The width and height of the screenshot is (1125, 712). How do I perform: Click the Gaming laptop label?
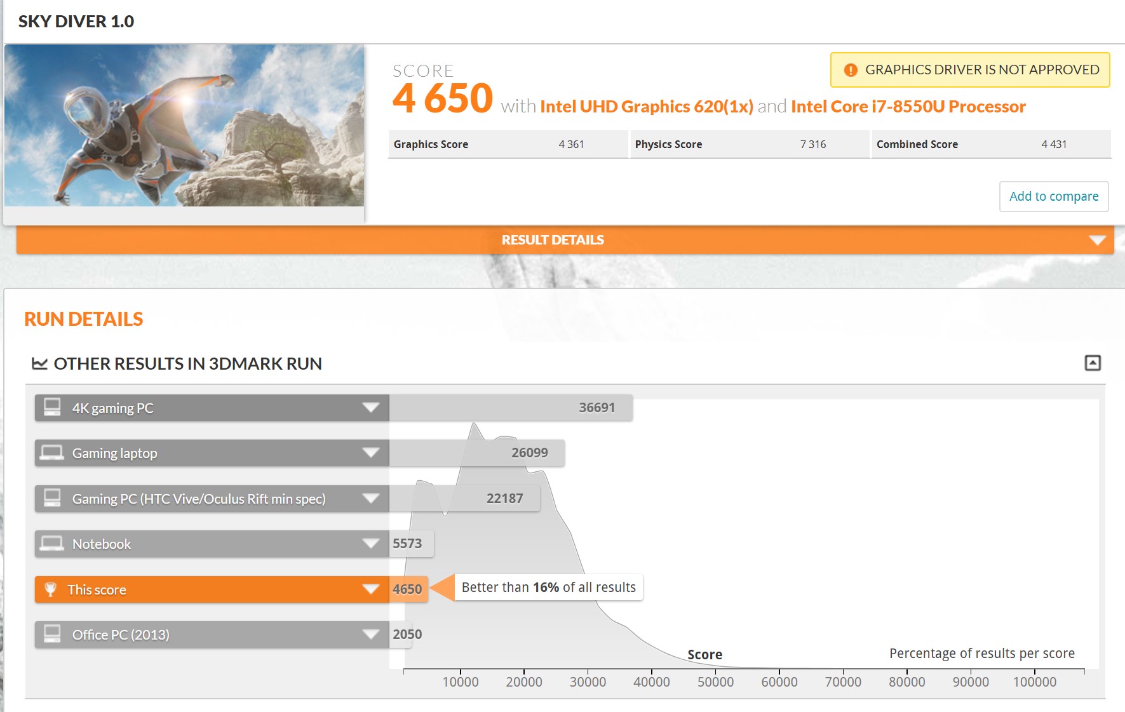115,453
